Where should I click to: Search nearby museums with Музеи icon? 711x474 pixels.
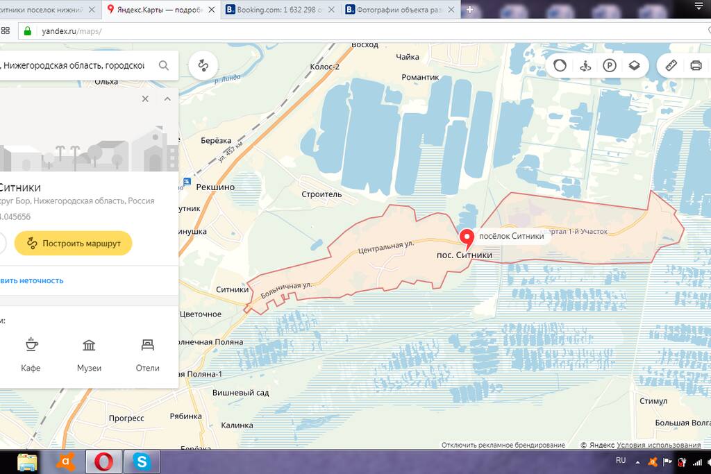pos(89,355)
